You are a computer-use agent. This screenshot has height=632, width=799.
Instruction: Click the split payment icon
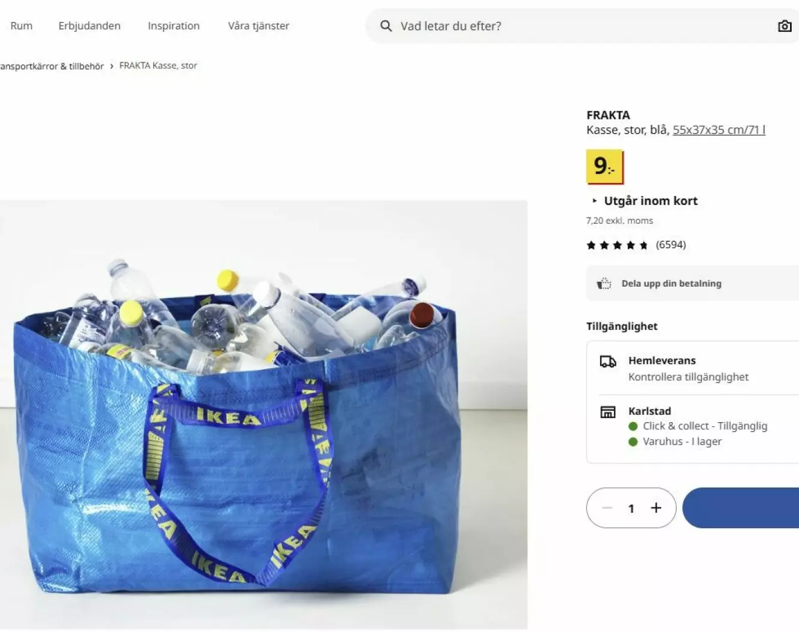click(x=604, y=284)
